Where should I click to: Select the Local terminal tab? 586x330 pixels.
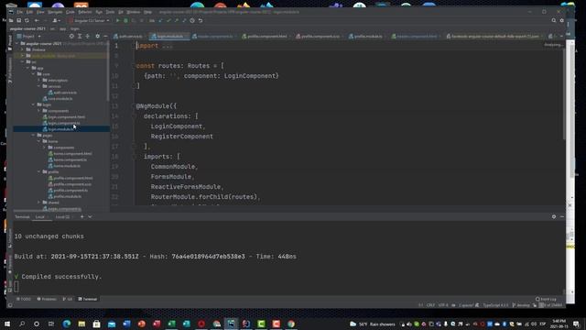(x=40, y=217)
